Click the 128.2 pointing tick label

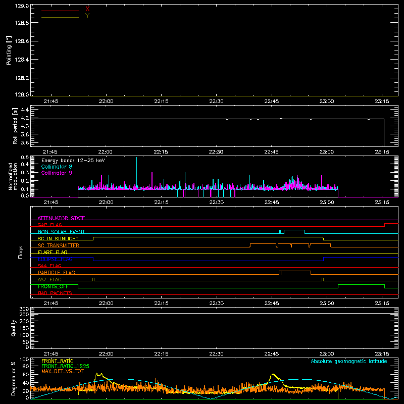tap(22, 78)
